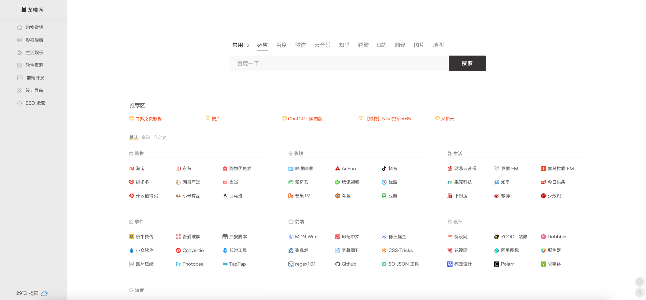The width and height of the screenshot is (646, 300).
Task: Open the ChatGPT-国内版 recommended link
Action: coord(305,119)
